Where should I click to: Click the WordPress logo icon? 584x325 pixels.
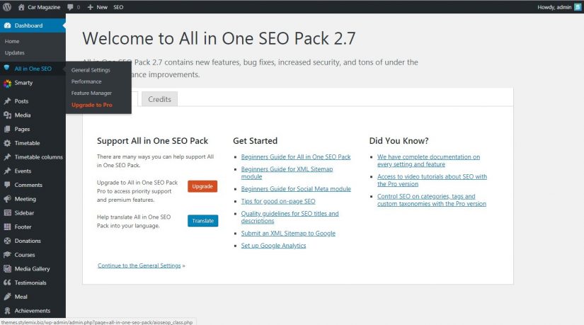tap(6, 6)
